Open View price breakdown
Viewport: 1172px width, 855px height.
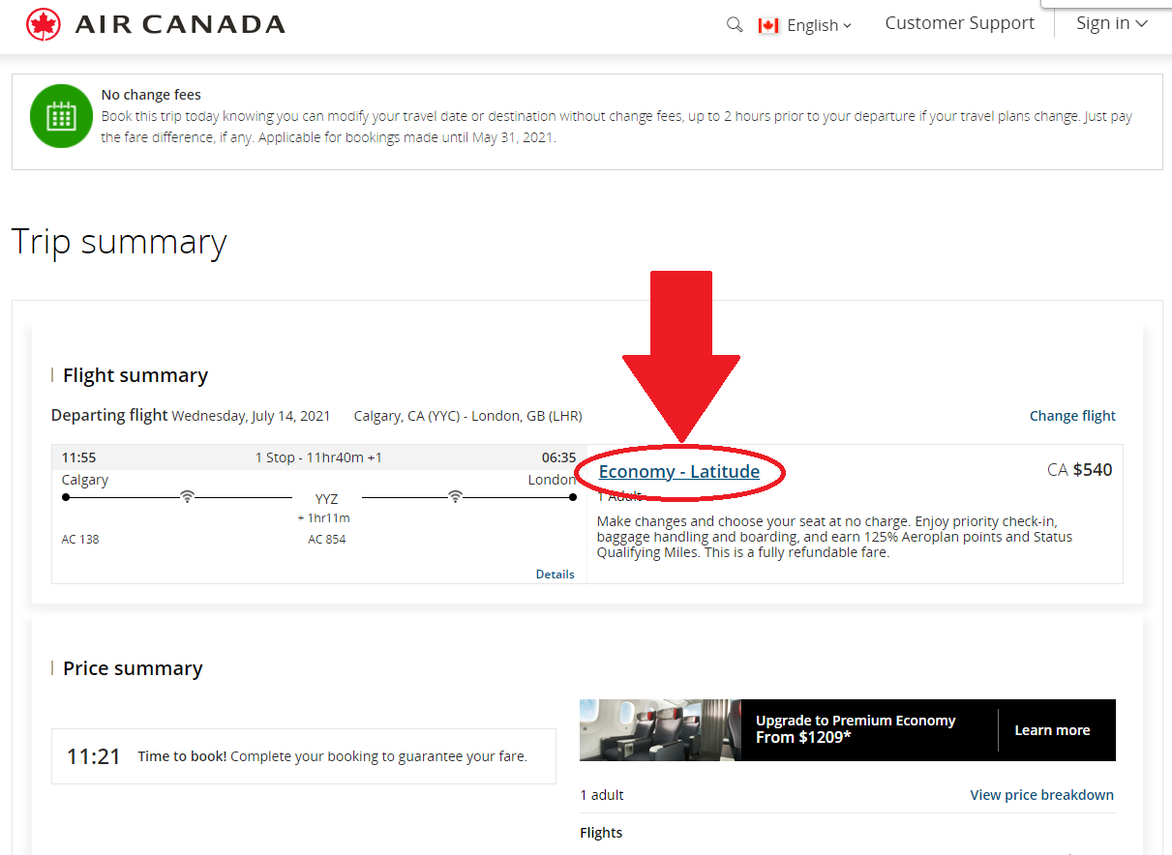click(x=1041, y=795)
